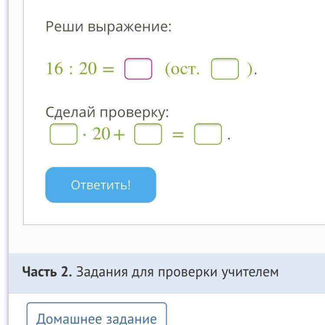Click the check box after the plus sign
Image resolution: width=325 pixels, height=325 pixels.
point(148,134)
